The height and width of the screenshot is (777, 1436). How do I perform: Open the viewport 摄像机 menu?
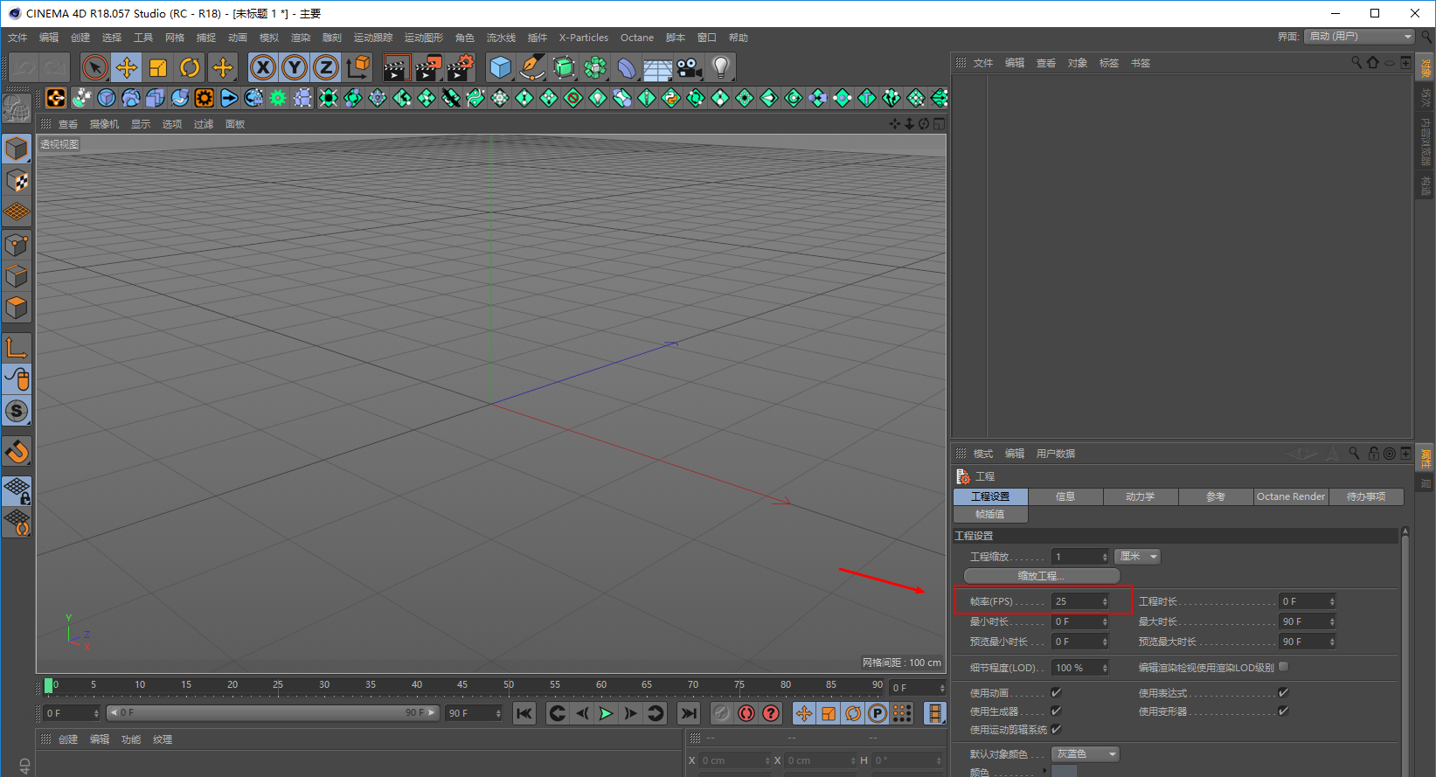pos(104,124)
